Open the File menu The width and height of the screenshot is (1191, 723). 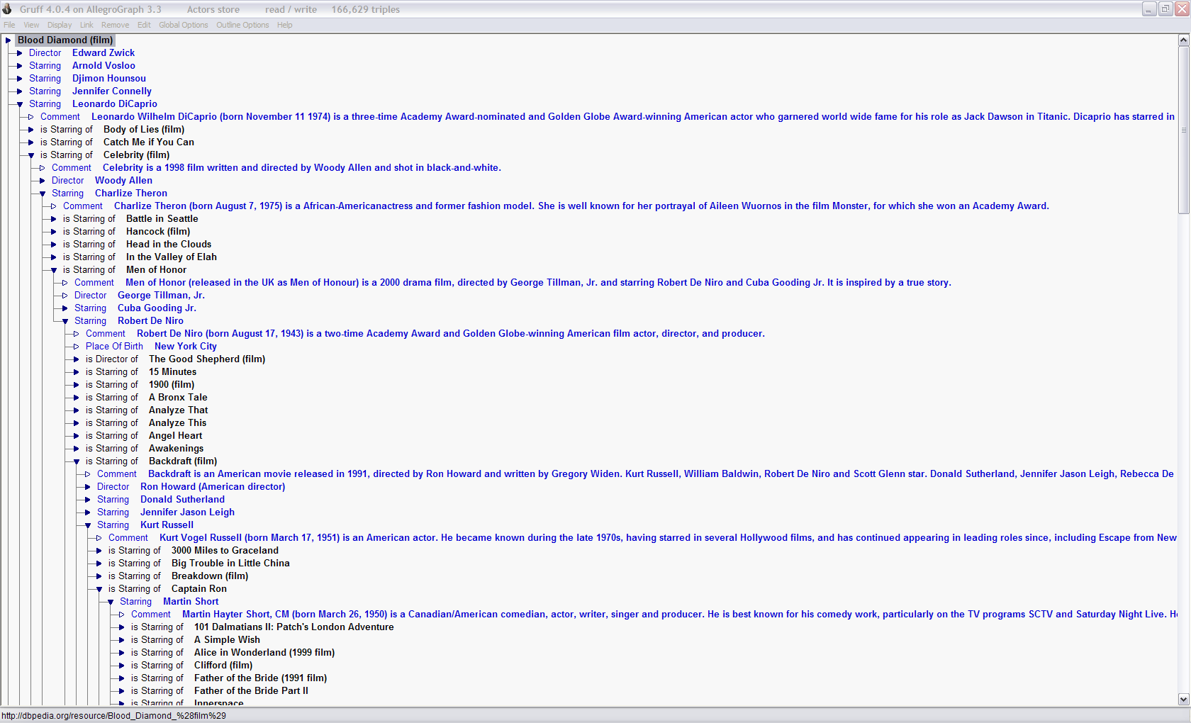point(9,25)
